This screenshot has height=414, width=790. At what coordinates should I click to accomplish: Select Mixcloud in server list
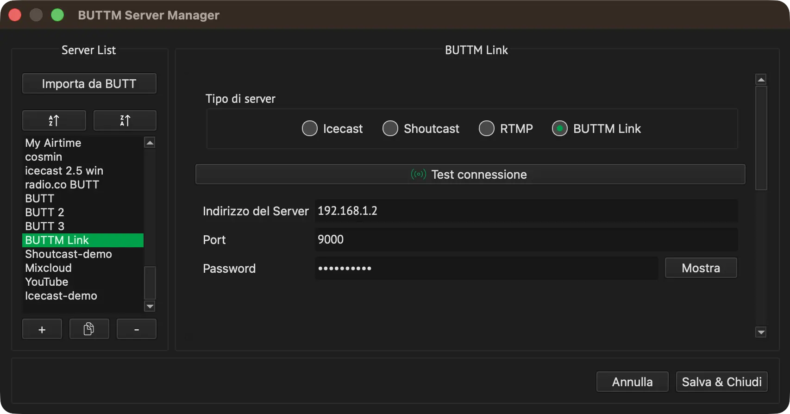pyautogui.click(x=83, y=268)
